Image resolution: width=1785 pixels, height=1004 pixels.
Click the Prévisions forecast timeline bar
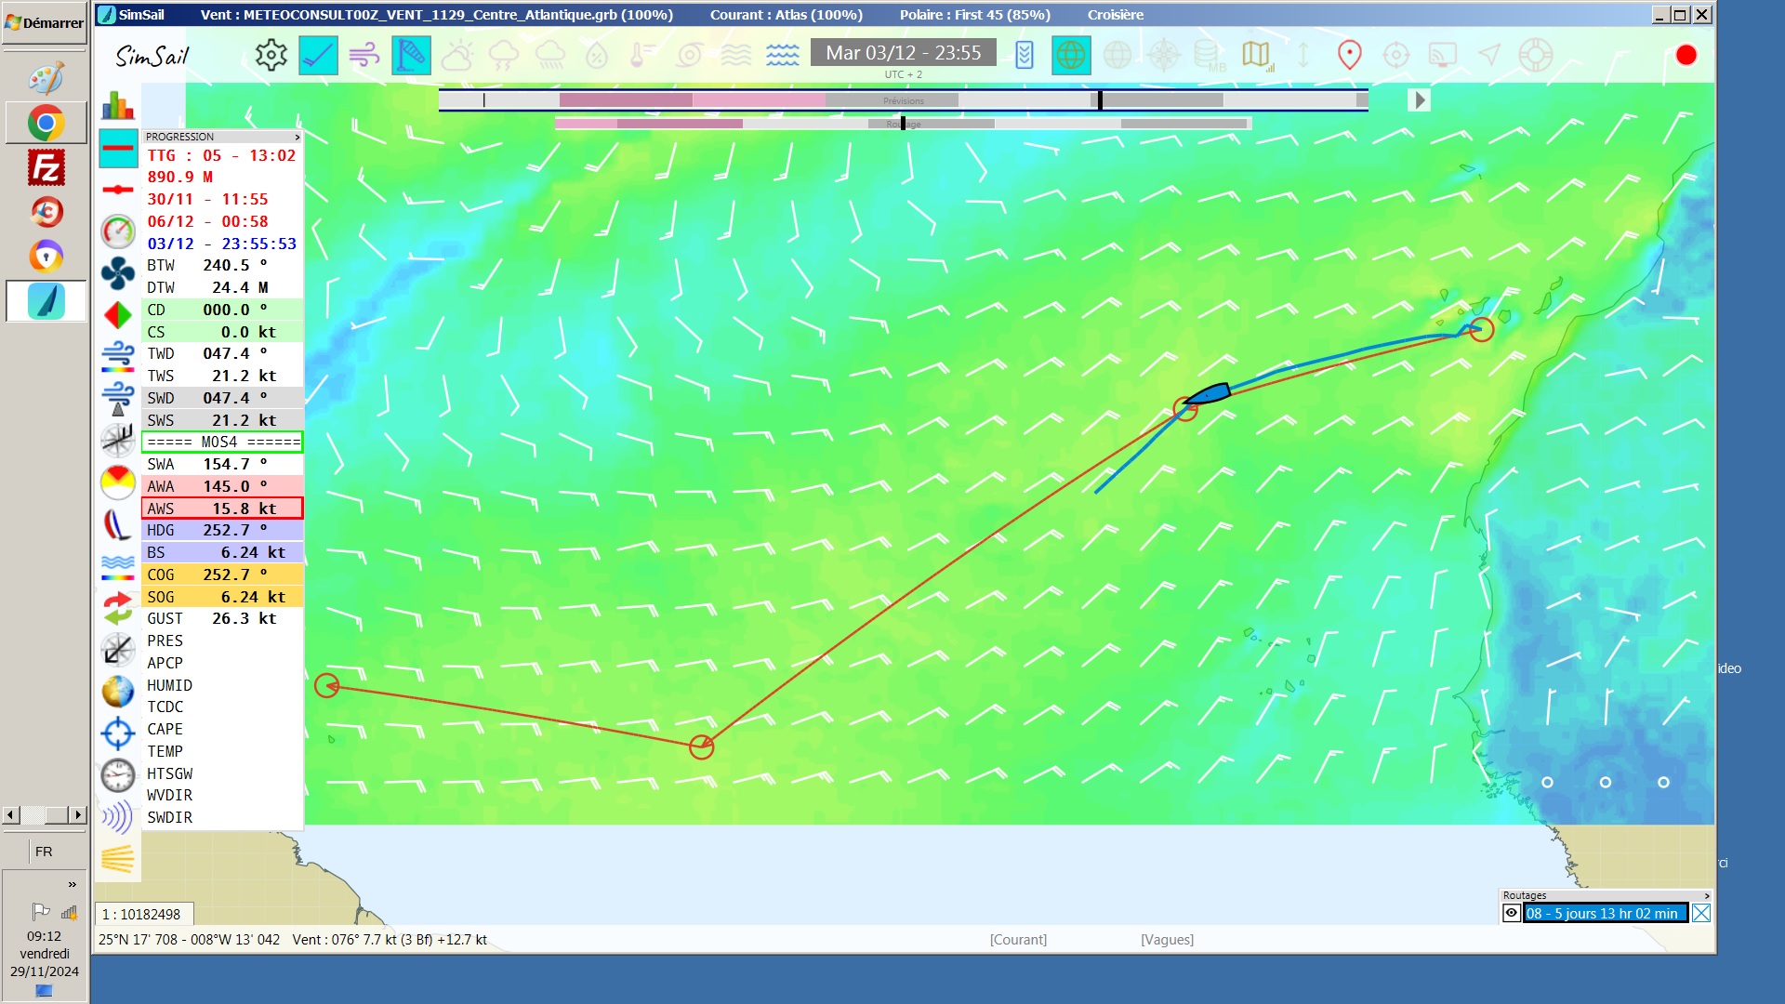[903, 99]
